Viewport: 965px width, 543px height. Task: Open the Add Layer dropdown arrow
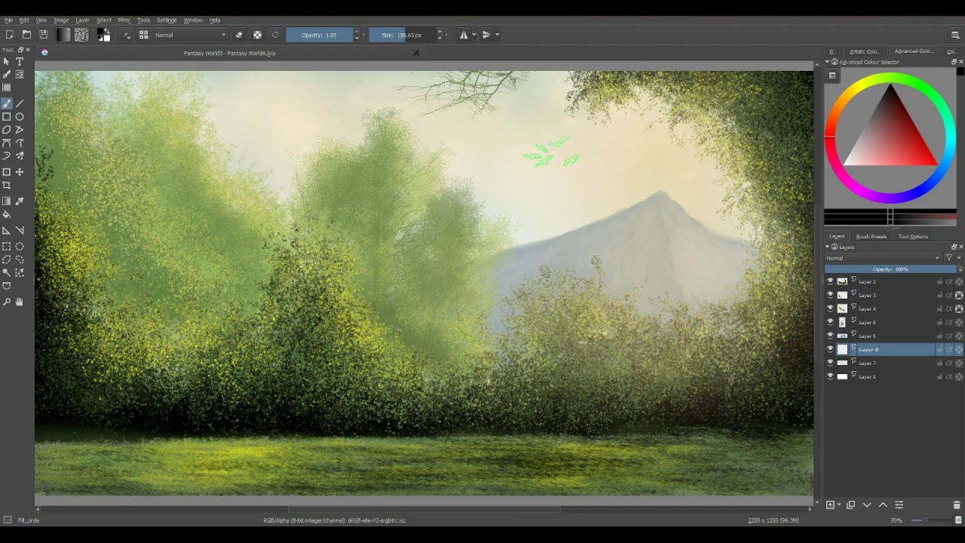(x=839, y=505)
